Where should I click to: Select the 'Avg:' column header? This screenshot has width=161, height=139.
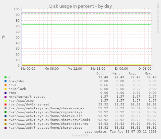pyautogui.click(x=132, y=74)
